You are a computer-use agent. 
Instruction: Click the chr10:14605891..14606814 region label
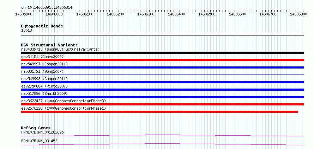coord(47,8)
